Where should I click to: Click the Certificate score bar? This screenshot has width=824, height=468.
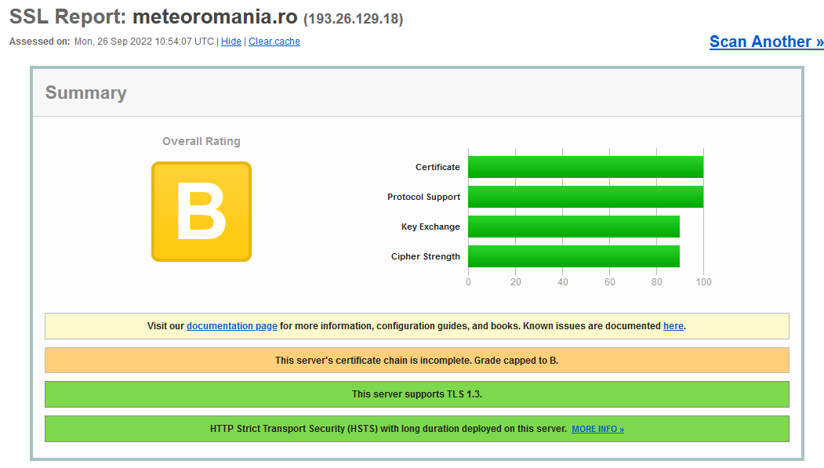586,167
